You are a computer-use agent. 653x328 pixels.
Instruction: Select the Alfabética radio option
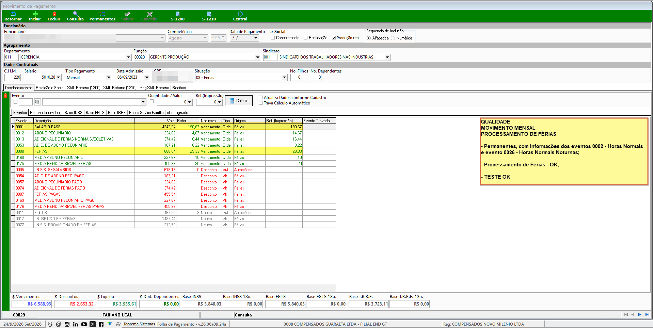tap(369, 38)
